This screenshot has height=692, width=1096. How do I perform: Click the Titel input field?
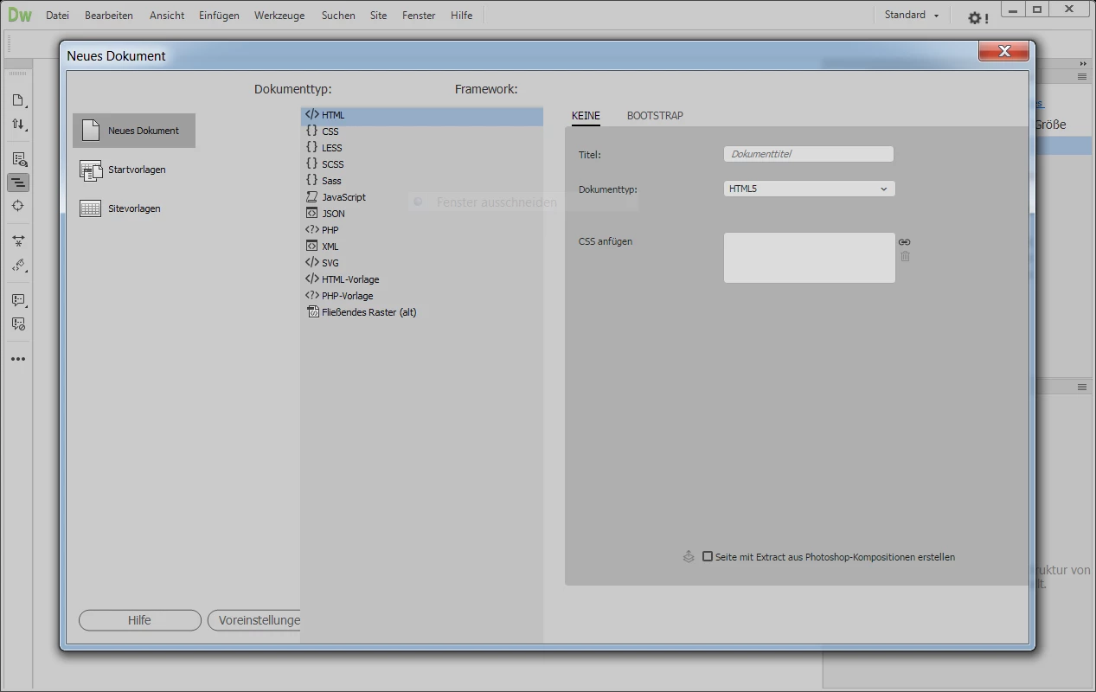point(808,154)
